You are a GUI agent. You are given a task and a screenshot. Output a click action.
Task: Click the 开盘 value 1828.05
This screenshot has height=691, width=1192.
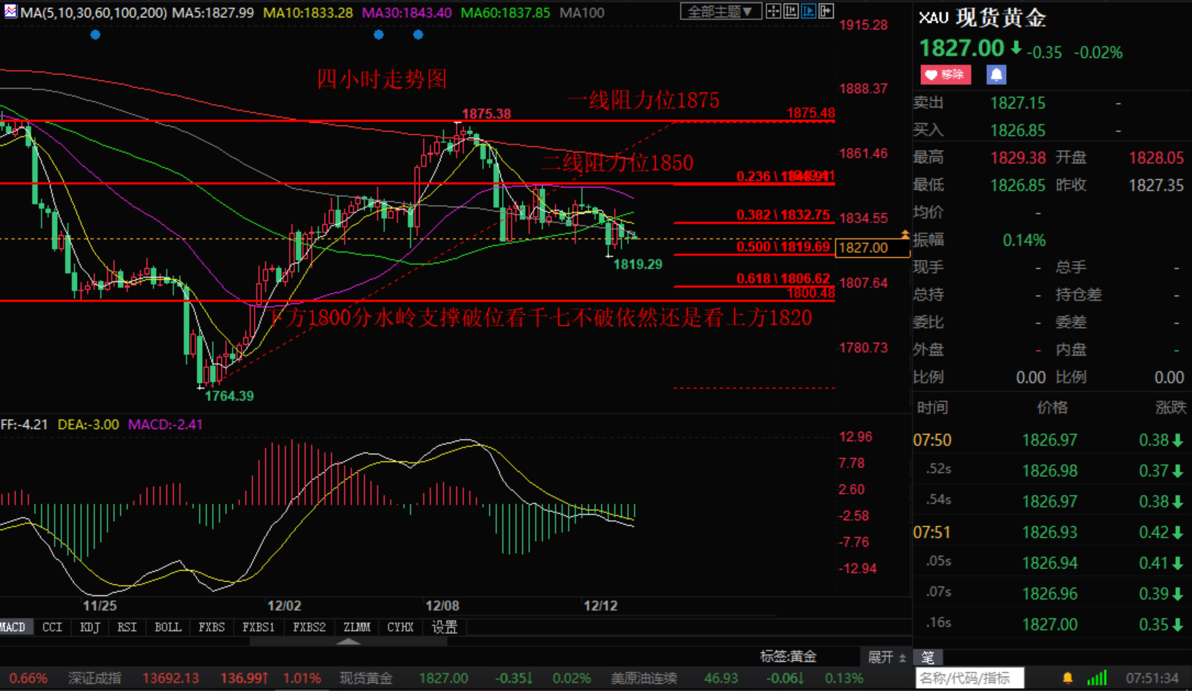point(1156,158)
